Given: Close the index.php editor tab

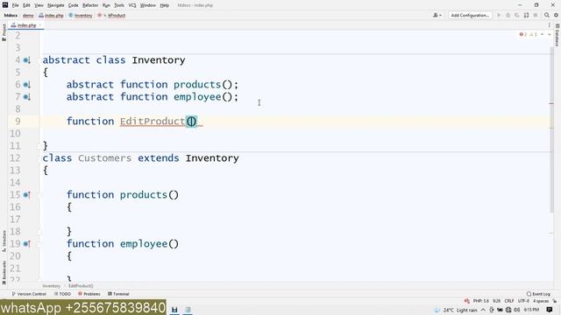Looking at the screenshot, I should coord(40,25).
